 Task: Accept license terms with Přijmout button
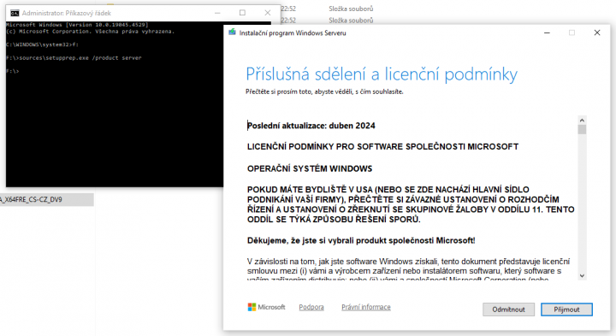(566, 309)
